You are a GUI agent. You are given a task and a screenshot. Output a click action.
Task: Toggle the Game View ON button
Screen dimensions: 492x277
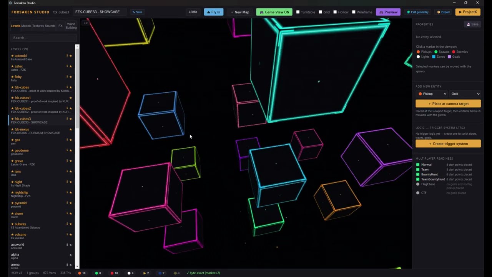click(274, 12)
